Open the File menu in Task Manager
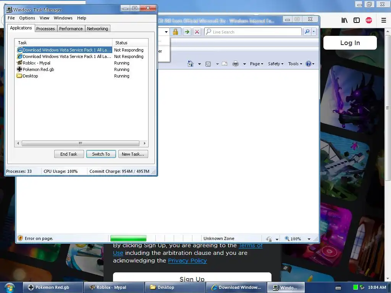Viewport: 391px width, 293px height. coord(11,18)
